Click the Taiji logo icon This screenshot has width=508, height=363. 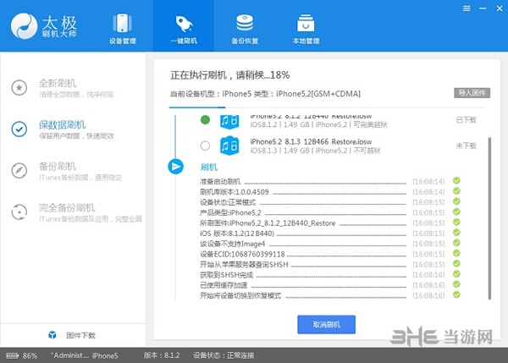tap(24, 26)
